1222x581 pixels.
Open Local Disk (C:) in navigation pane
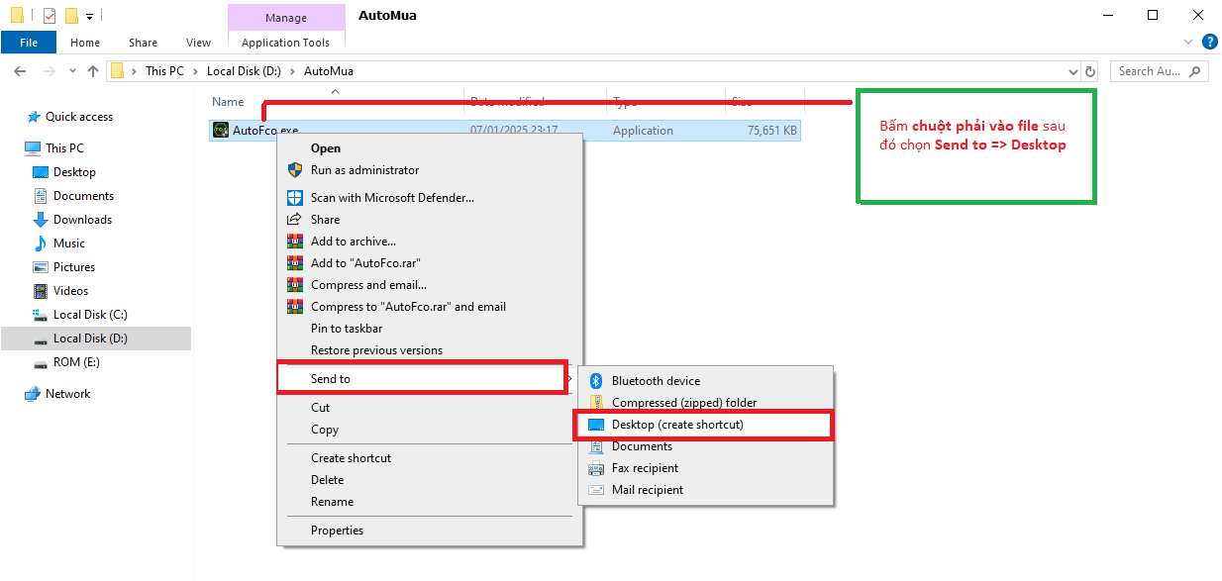click(x=89, y=315)
